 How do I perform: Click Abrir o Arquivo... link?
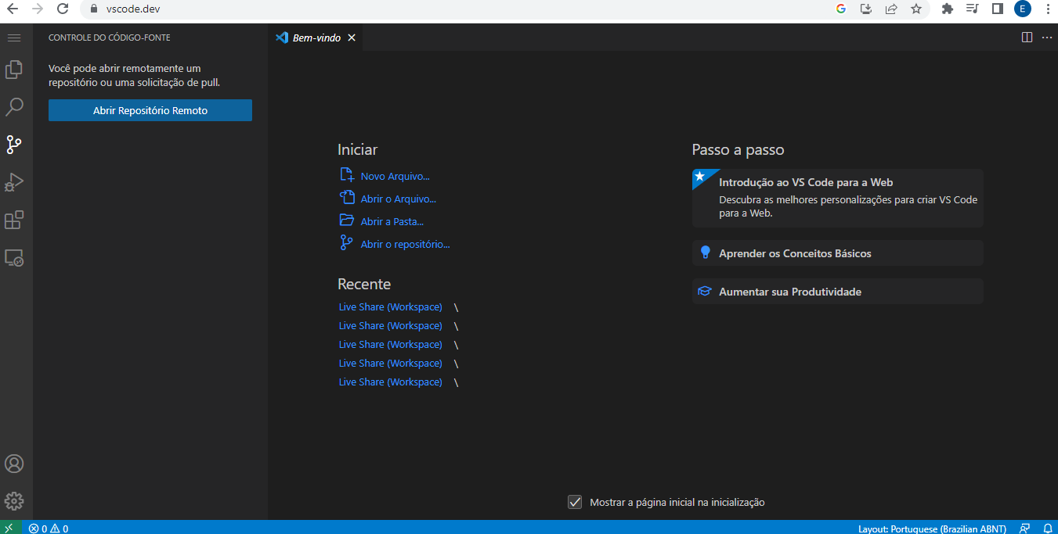(x=398, y=199)
